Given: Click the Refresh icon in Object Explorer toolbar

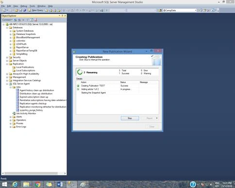Looking at the screenshot, I should tap(32, 20).
